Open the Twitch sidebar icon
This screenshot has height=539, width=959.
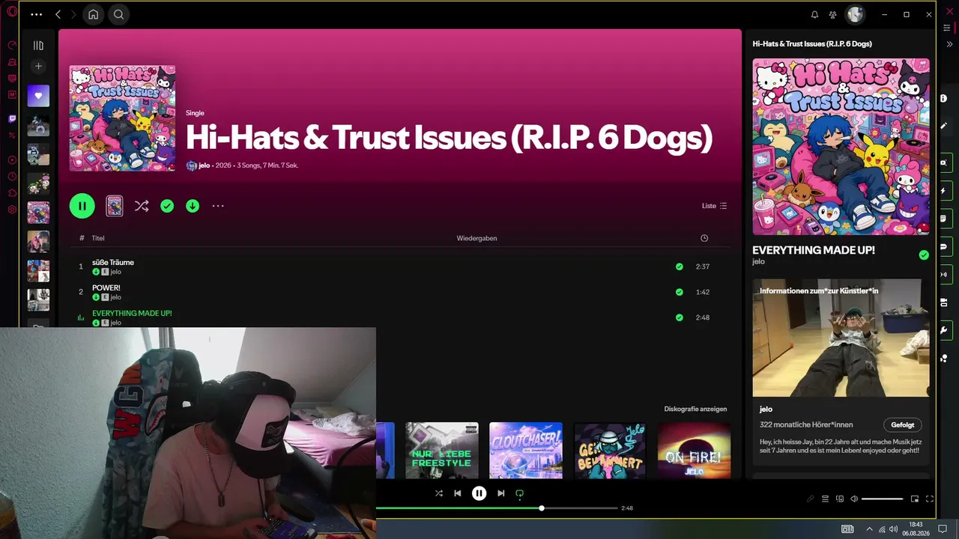pos(12,118)
